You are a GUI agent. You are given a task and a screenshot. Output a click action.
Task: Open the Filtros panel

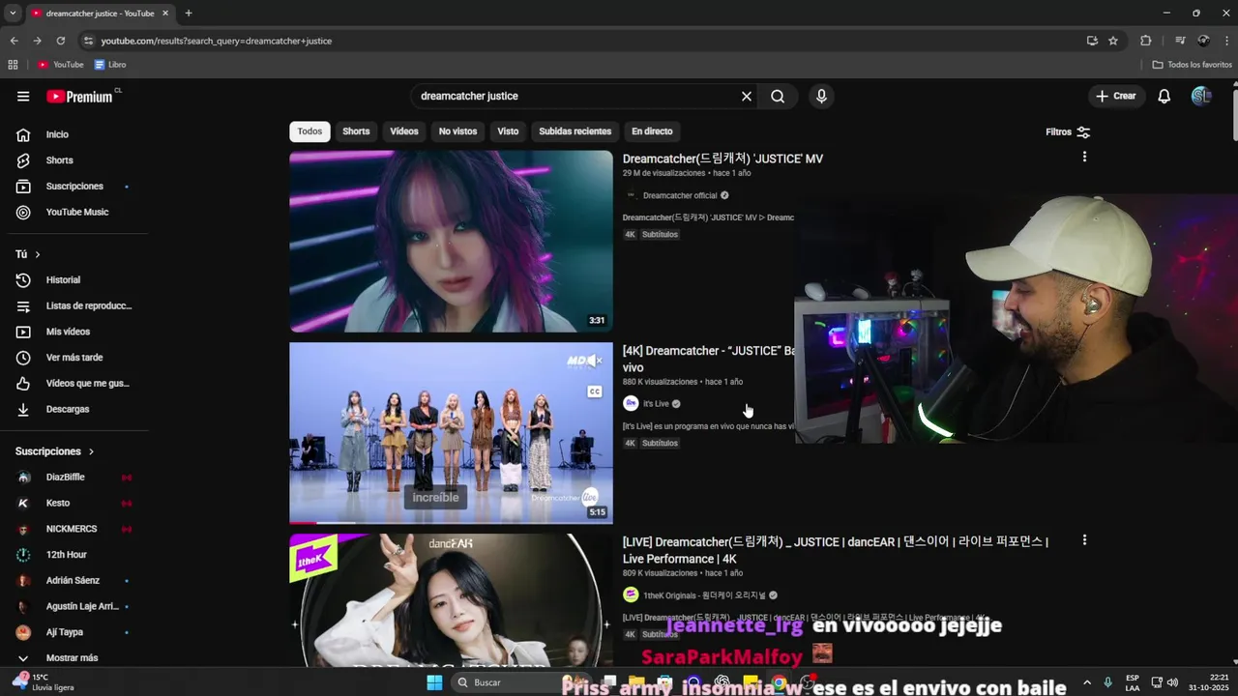(1068, 131)
